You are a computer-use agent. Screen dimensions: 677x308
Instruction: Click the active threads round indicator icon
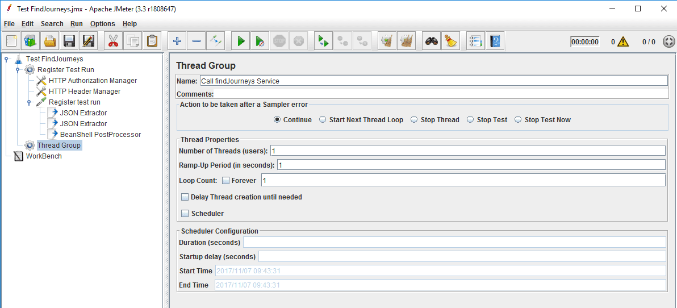pyautogui.click(x=668, y=42)
